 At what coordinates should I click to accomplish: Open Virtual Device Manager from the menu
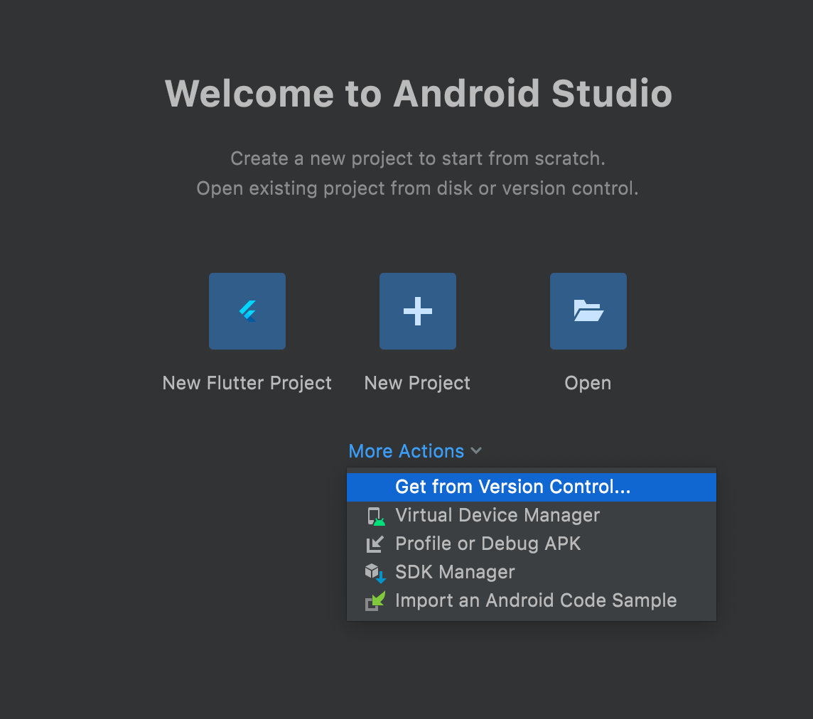click(532, 516)
